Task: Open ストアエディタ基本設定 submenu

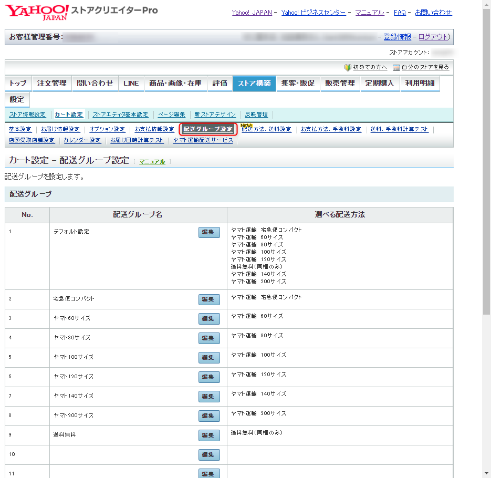Action: pyautogui.click(x=120, y=115)
